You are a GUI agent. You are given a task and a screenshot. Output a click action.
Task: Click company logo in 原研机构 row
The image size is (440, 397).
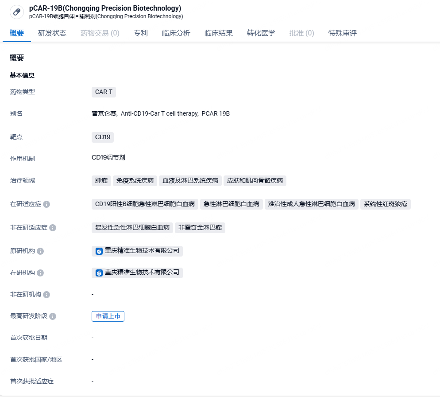tap(99, 251)
